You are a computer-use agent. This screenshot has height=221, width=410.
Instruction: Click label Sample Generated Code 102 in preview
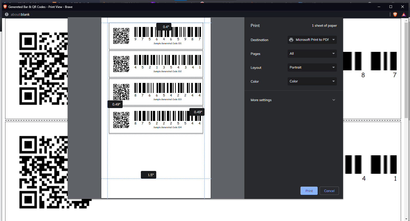(168, 71)
